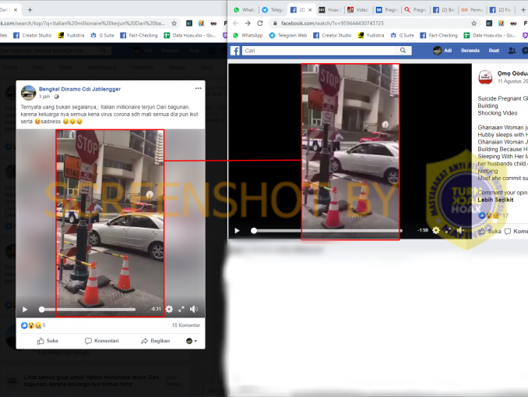Seek along the left video progress bar
The width and height of the screenshot is (528, 397).
tap(88, 310)
